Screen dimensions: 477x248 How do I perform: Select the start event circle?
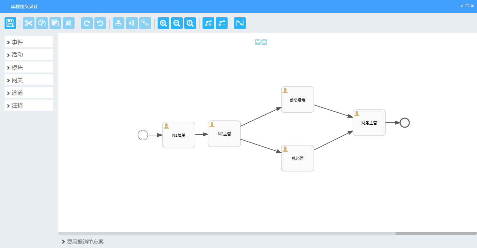click(143, 135)
